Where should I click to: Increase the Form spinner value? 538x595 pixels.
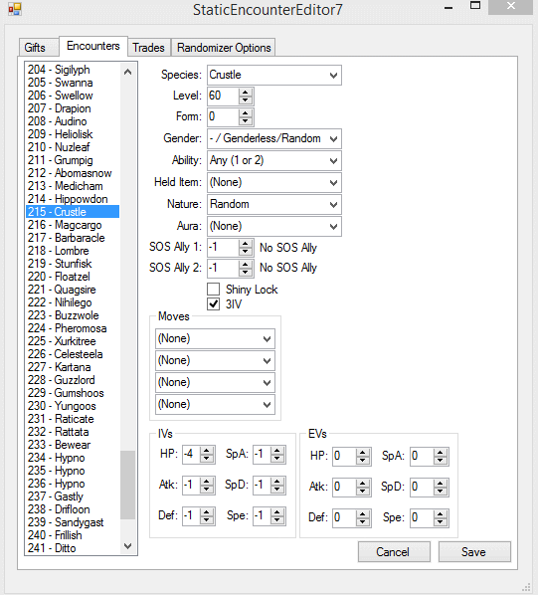click(246, 113)
